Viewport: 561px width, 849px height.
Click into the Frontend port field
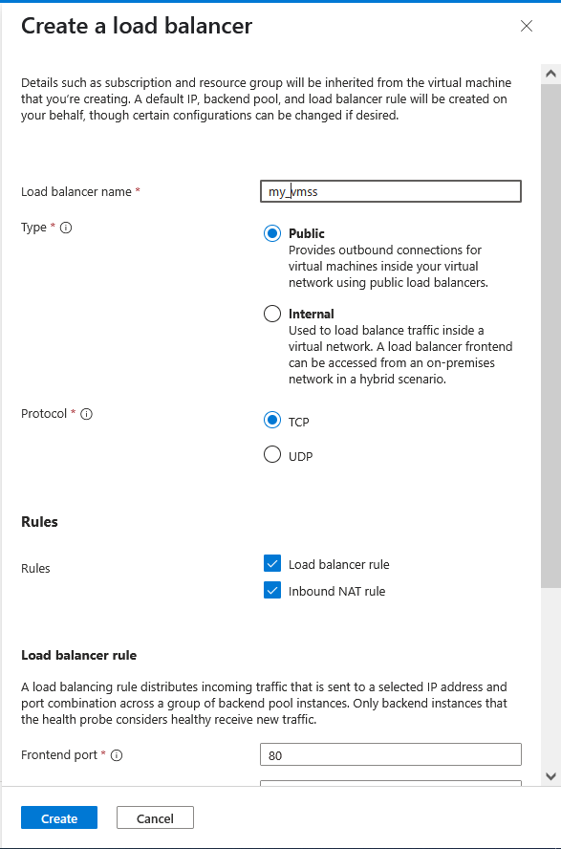tap(391, 754)
